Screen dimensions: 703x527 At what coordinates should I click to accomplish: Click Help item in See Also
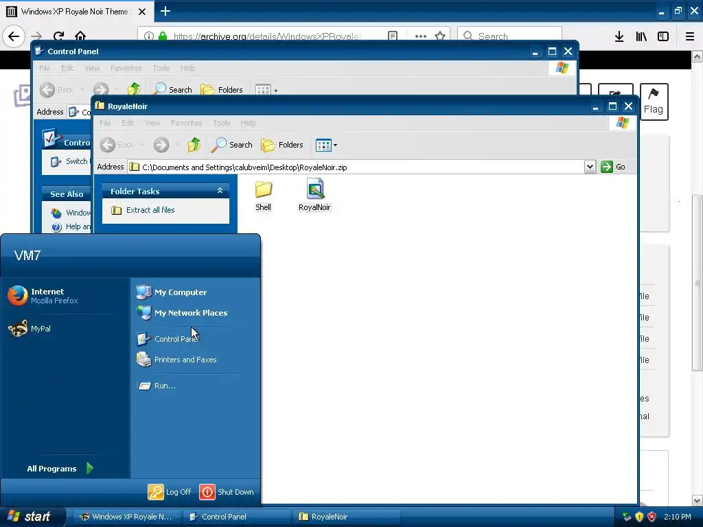tap(71, 226)
